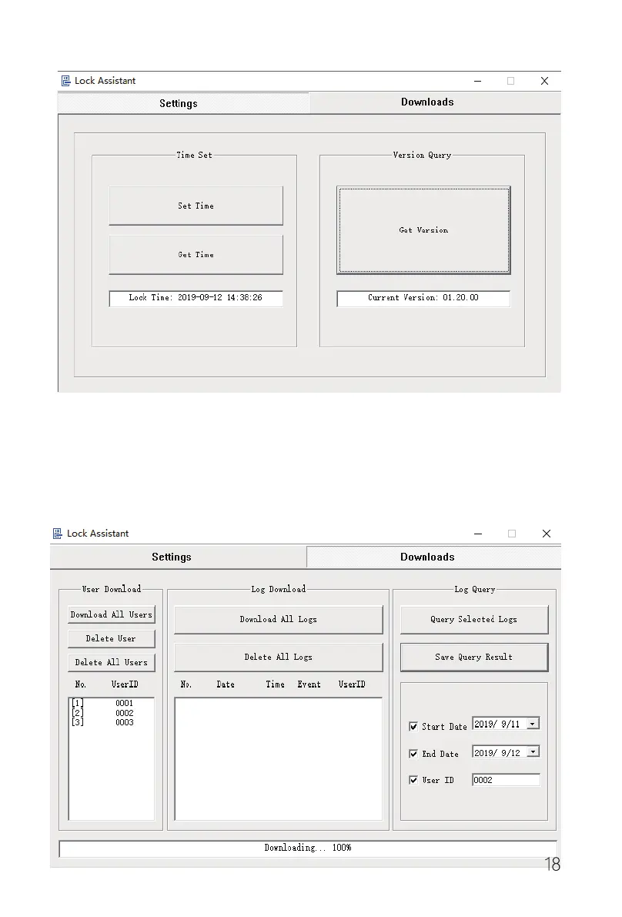622x917 pixels.
Task: Maximize the lower Lock Assistant window
Action: (512, 534)
